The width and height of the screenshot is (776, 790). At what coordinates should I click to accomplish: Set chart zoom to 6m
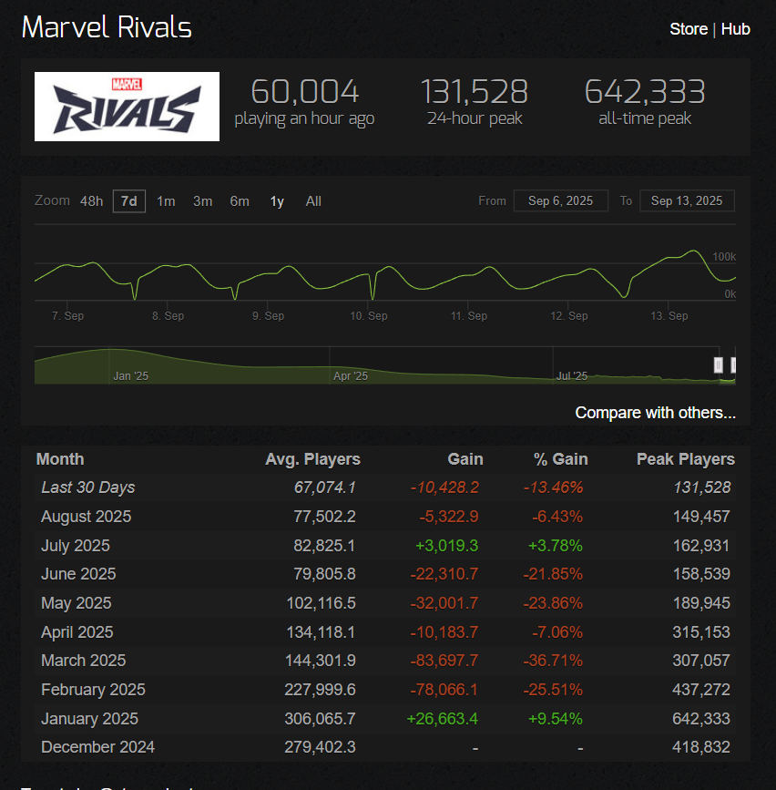coord(240,201)
